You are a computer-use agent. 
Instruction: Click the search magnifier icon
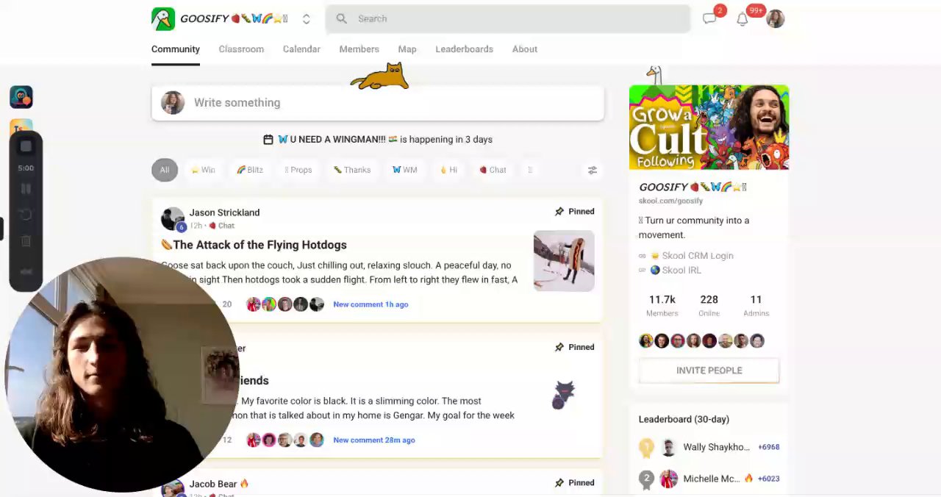click(x=341, y=18)
